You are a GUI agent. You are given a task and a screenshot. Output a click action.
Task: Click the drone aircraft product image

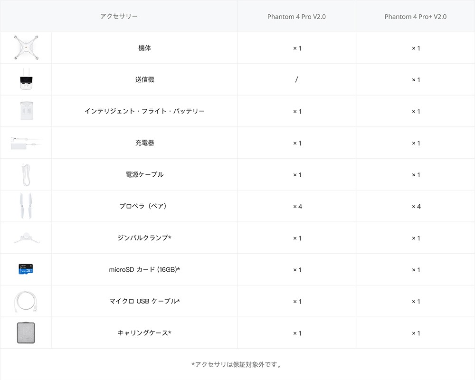26,48
